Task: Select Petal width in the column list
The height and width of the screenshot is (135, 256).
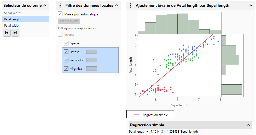Action: (12, 26)
